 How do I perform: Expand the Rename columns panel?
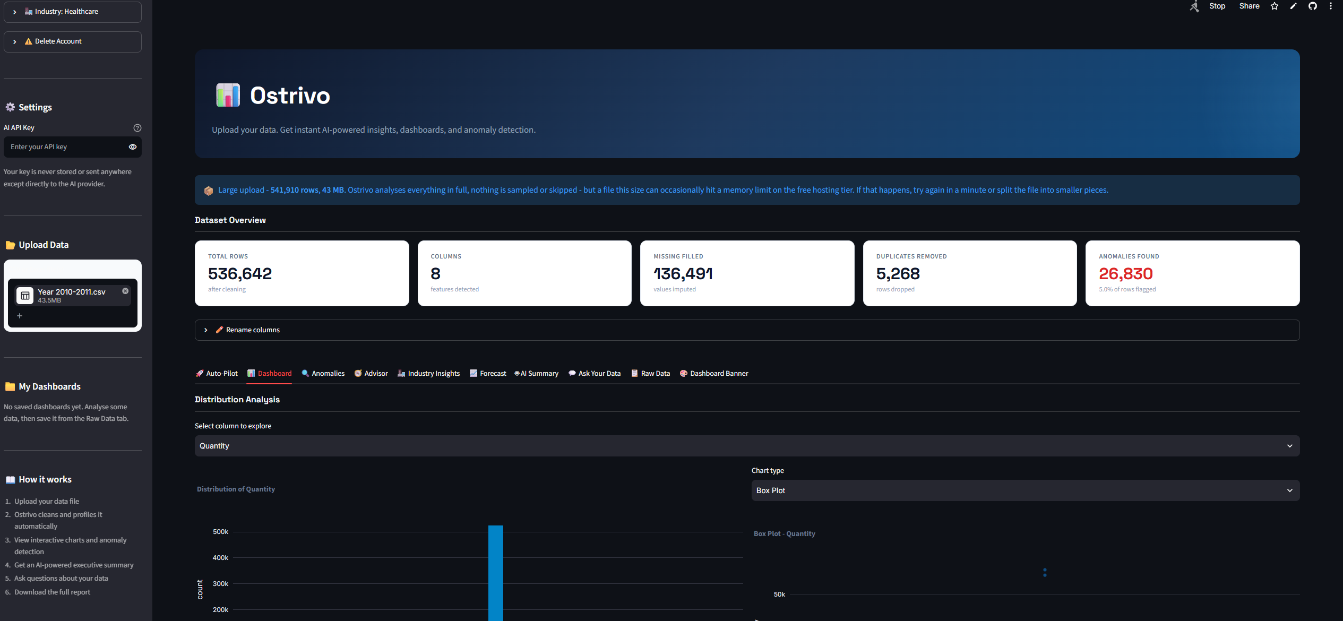[747, 330]
